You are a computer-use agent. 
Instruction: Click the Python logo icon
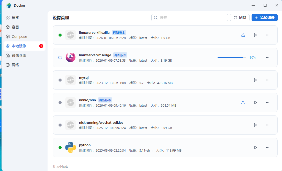(x=71, y=147)
